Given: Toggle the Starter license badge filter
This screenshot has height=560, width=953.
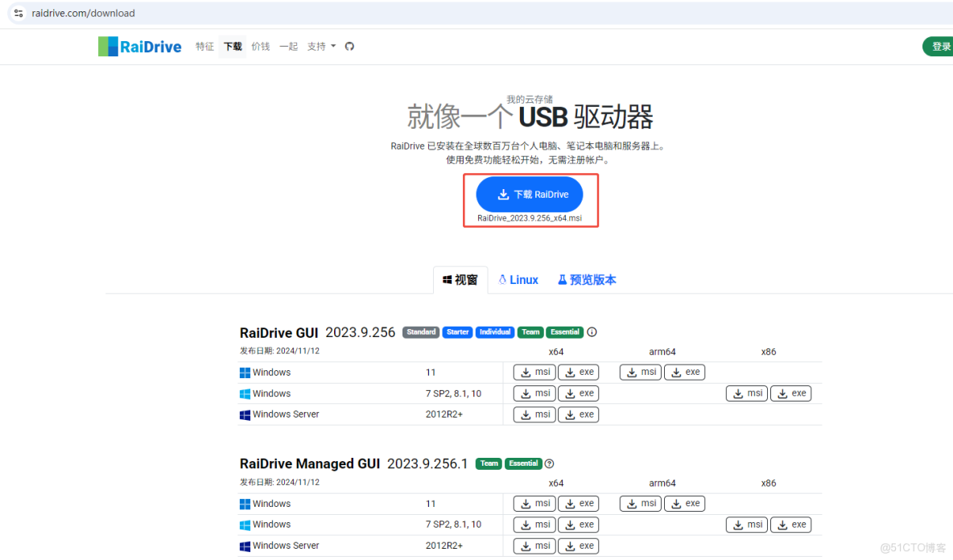Looking at the screenshot, I should point(457,331).
